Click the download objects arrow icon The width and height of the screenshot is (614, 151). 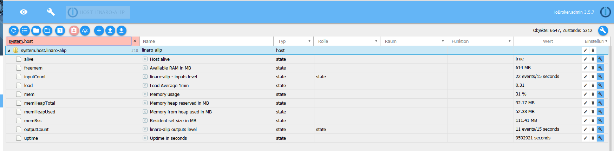point(122,31)
